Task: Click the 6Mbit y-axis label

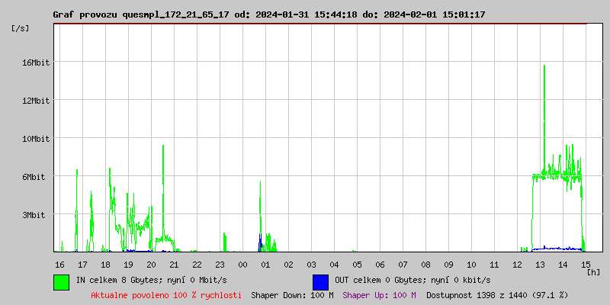Action: coord(37,177)
